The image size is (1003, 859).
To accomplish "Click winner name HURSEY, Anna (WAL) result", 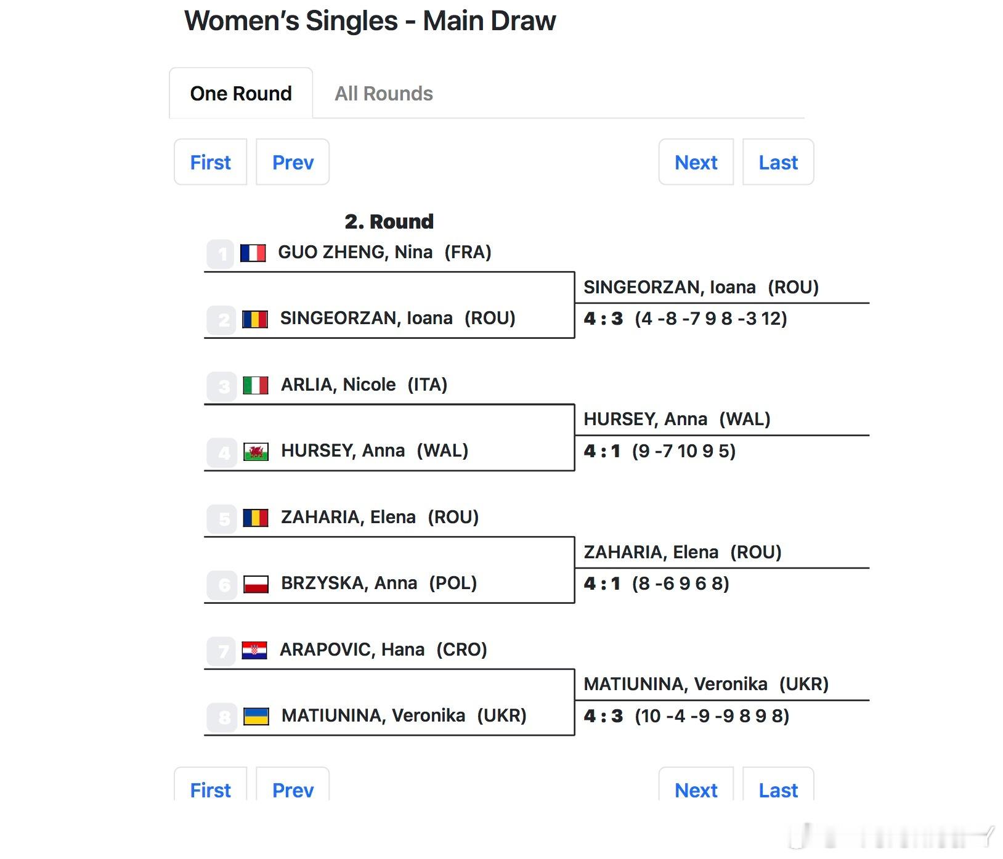I will [676, 420].
